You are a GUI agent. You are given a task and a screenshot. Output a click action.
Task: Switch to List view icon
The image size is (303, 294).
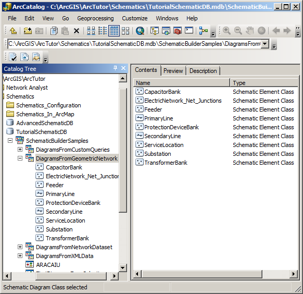point(103,31)
